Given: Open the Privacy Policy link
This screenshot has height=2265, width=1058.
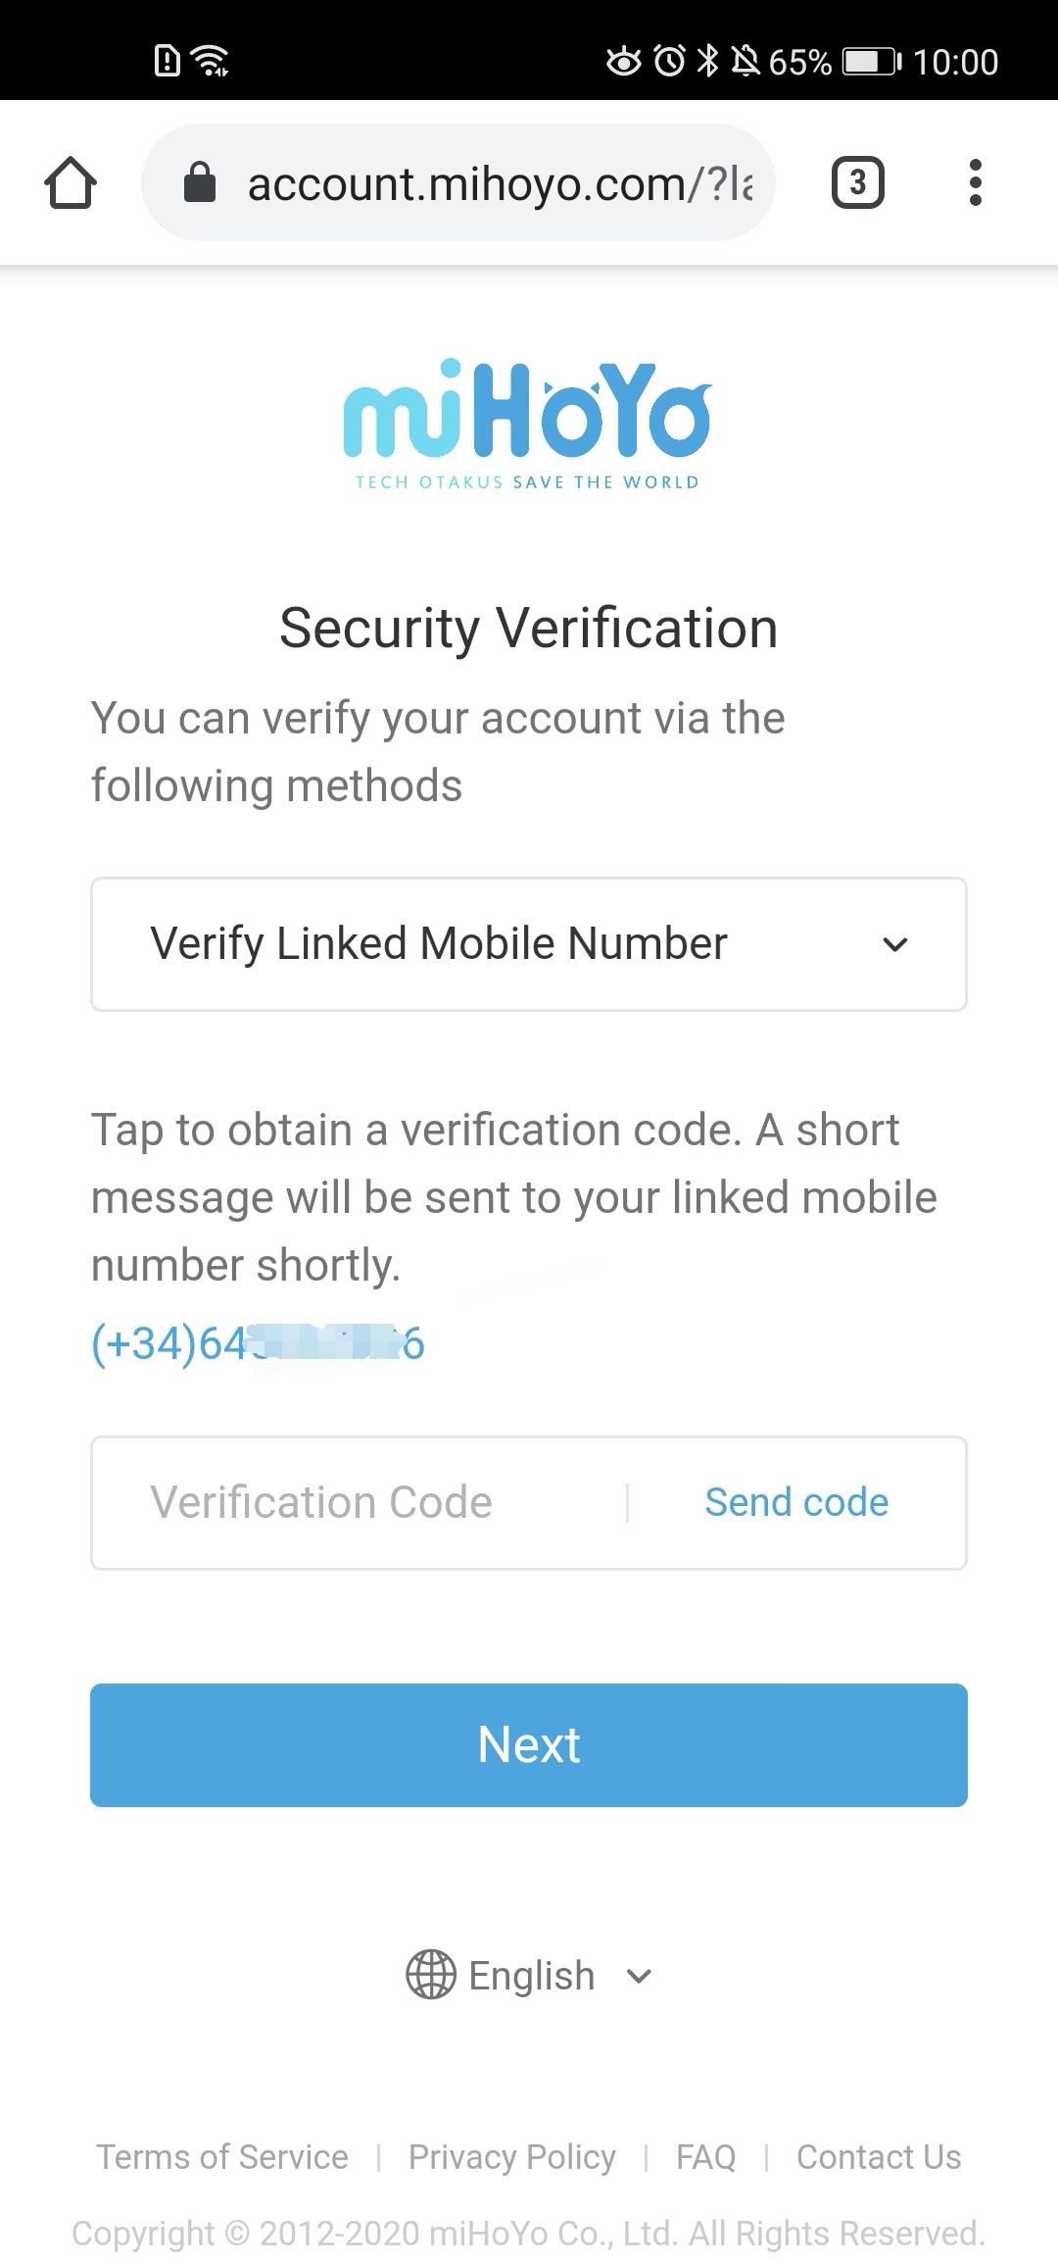Looking at the screenshot, I should pyautogui.click(x=512, y=2157).
